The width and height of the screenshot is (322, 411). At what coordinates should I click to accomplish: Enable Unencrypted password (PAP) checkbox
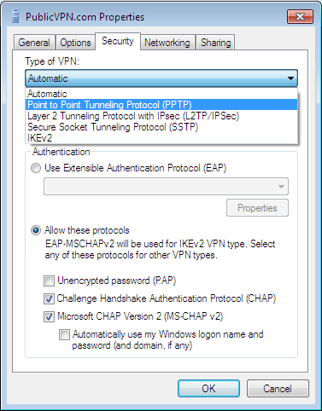49,281
